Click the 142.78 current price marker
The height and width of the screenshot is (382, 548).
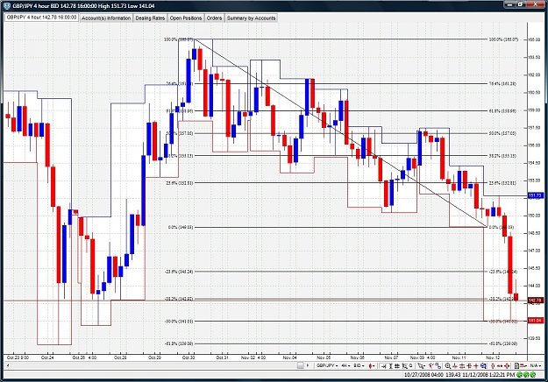tap(535, 301)
